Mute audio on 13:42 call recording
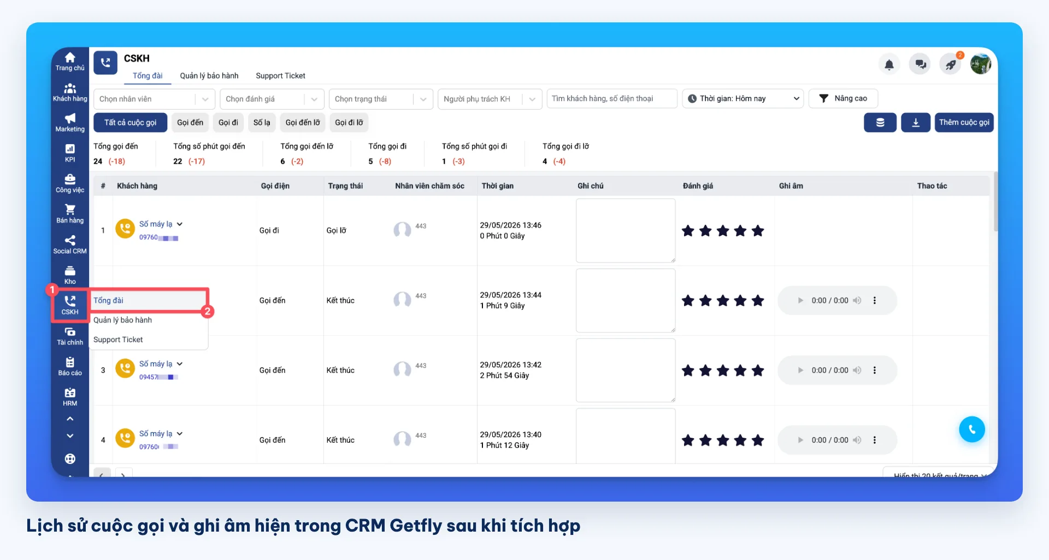 tap(857, 370)
